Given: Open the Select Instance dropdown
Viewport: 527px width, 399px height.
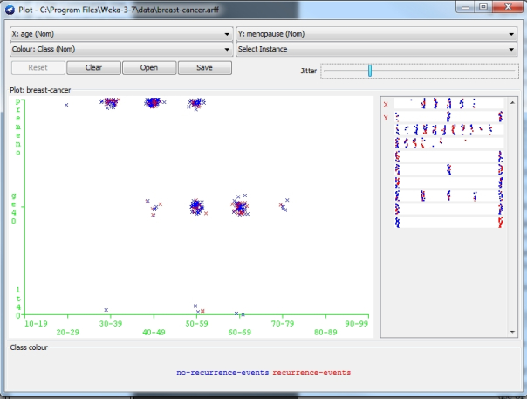Looking at the screenshot, I should 376,50.
